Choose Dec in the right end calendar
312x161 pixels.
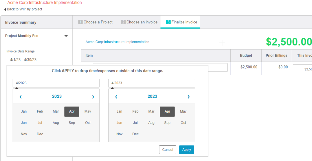pos(135,134)
